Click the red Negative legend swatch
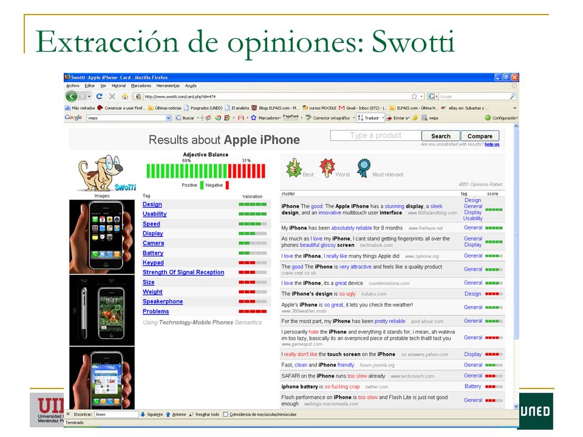This screenshot has height=437, width=583. [x=227, y=185]
